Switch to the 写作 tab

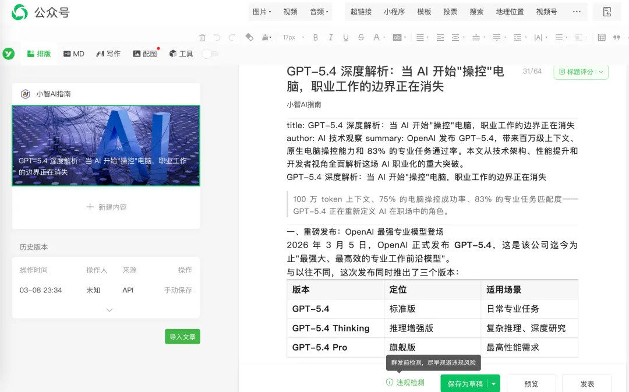(108, 54)
